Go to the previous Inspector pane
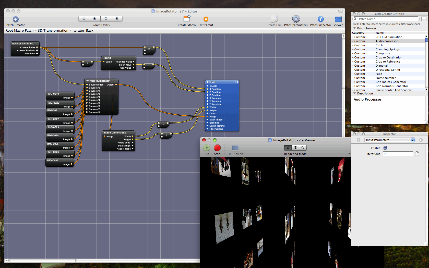Image resolution: width=429 pixels, height=268 pixels. point(359,140)
